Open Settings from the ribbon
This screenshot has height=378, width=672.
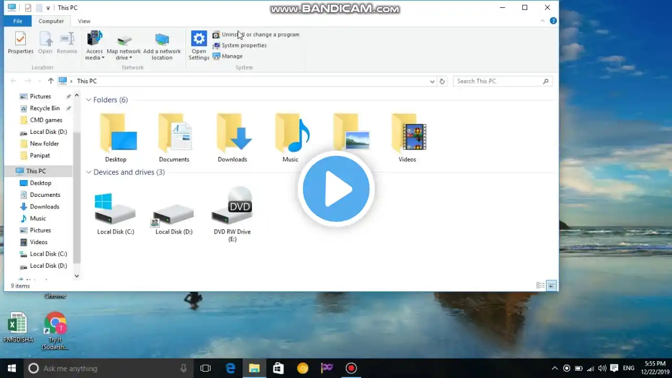(x=199, y=46)
